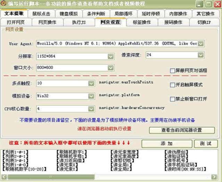Select variable 【读全局2】
The image size is (222, 182).
[121, 169]
